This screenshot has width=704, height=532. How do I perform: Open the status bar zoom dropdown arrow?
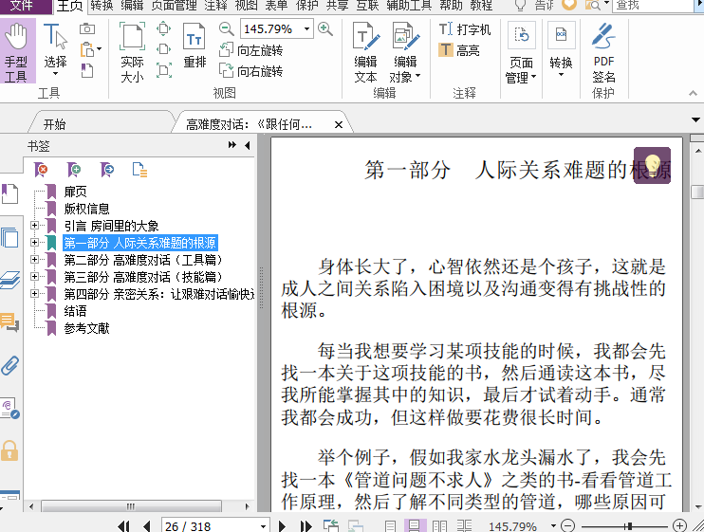553,525
